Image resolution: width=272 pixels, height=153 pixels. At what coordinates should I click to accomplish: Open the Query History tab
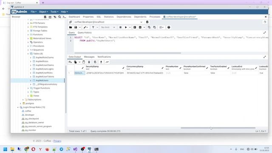point(85,33)
